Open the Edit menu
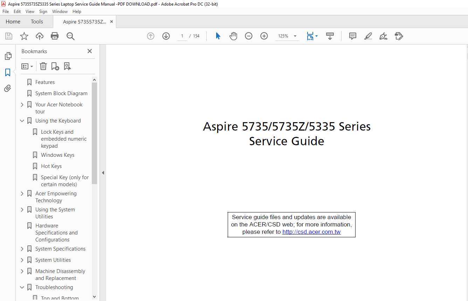 pyautogui.click(x=17, y=12)
